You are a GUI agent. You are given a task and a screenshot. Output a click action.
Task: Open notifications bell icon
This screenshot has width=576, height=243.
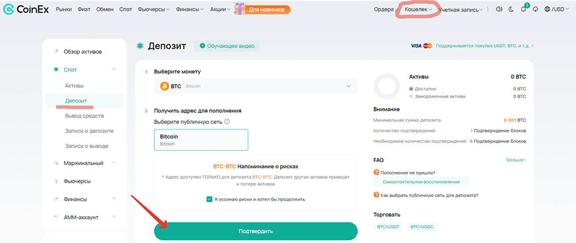coord(524,10)
